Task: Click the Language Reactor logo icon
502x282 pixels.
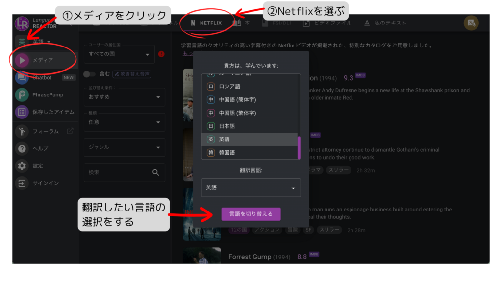Action: pyautogui.click(x=22, y=23)
